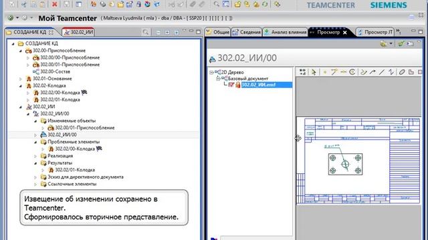Click the expand-all plus icon in tree panel toolbar
The width and height of the screenshot is (428, 240).
pyautogui.click(x=167, y=33)
